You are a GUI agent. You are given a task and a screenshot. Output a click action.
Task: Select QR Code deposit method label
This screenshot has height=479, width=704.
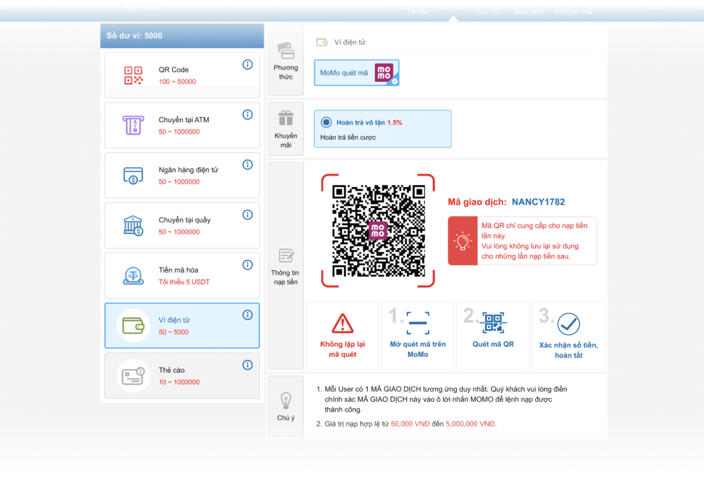[174, 70]
